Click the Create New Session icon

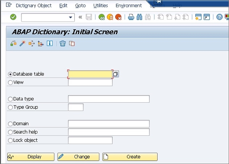tap(198, 17)
